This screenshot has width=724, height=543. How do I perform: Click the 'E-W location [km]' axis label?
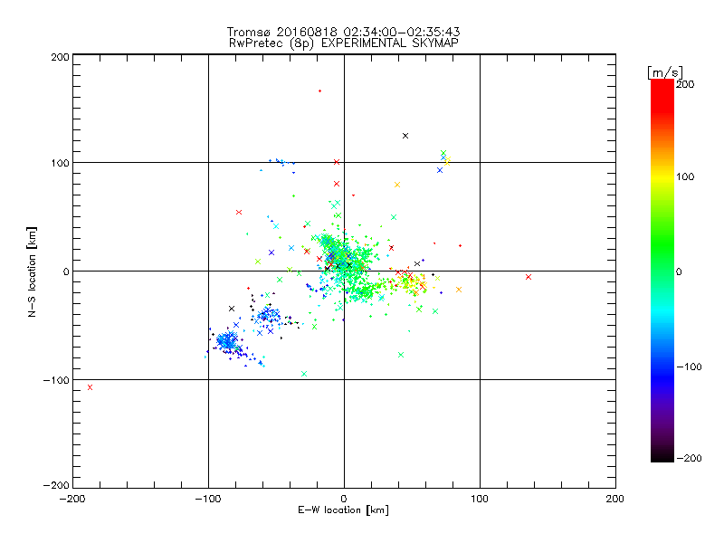coord(343,510)
